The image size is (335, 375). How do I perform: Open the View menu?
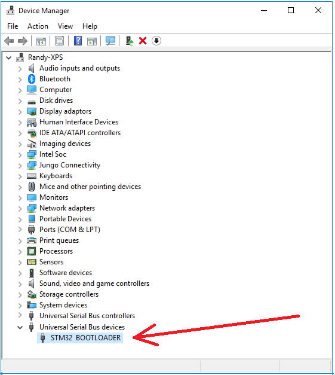[66, 26]
